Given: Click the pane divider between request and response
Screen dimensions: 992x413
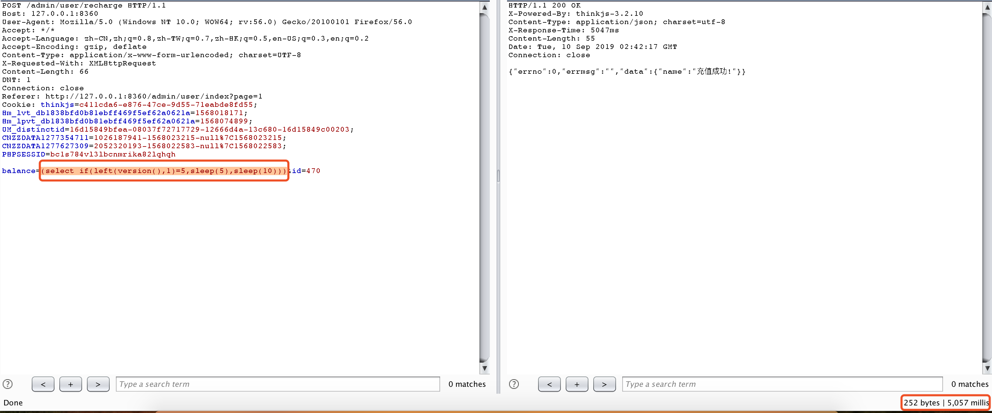Looking at the screenshot, I should point(498,176).
